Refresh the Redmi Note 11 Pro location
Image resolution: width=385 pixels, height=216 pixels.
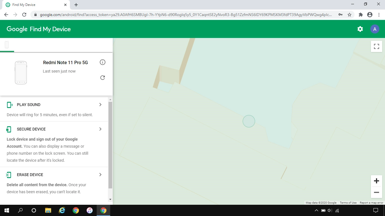pyautogui.click(x=103, y=78)
